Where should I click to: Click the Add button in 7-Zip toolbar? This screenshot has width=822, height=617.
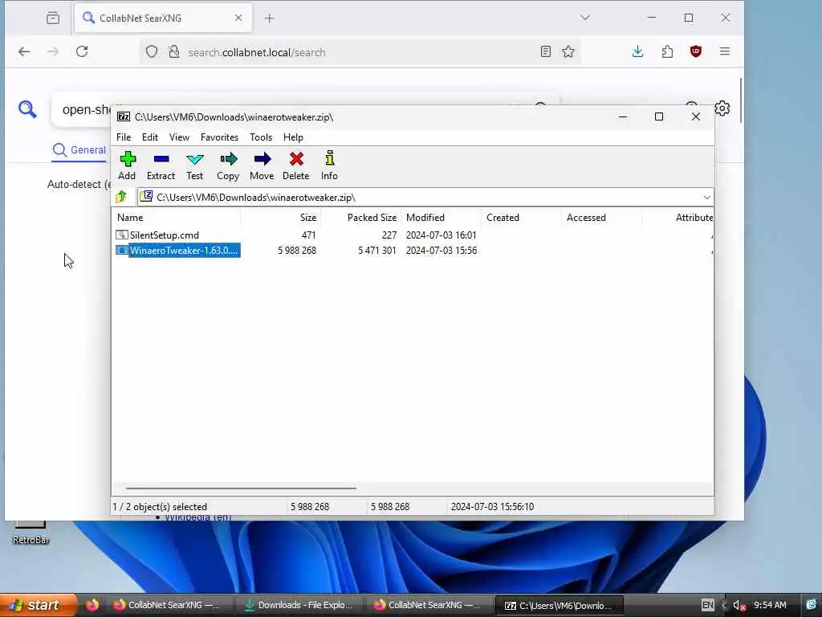127,165
